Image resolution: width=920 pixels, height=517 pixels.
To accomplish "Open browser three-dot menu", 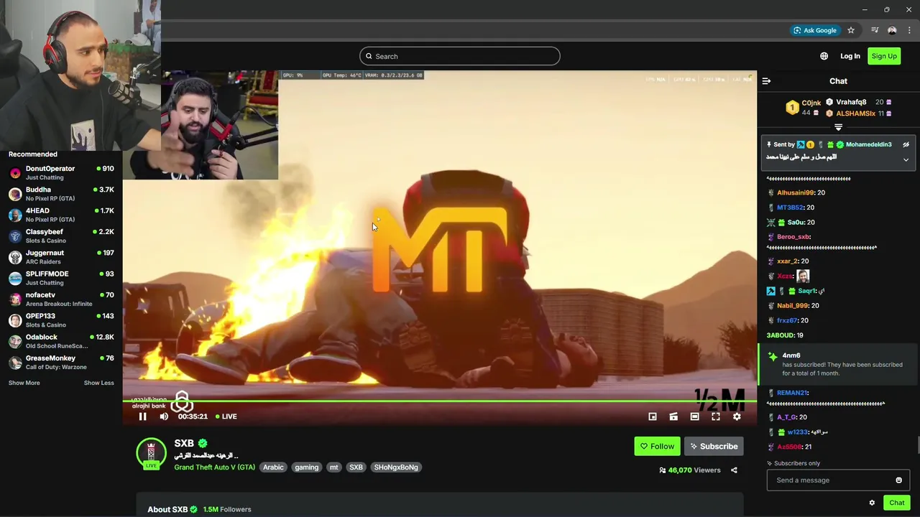I will pos(909,30).
